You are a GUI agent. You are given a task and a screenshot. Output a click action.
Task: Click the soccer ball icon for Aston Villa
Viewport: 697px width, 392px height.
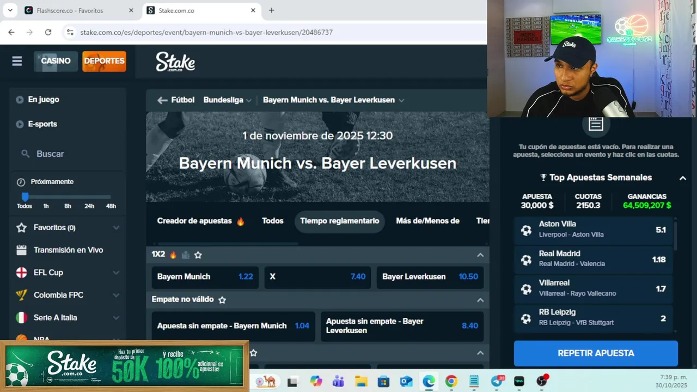click(526, 230)
